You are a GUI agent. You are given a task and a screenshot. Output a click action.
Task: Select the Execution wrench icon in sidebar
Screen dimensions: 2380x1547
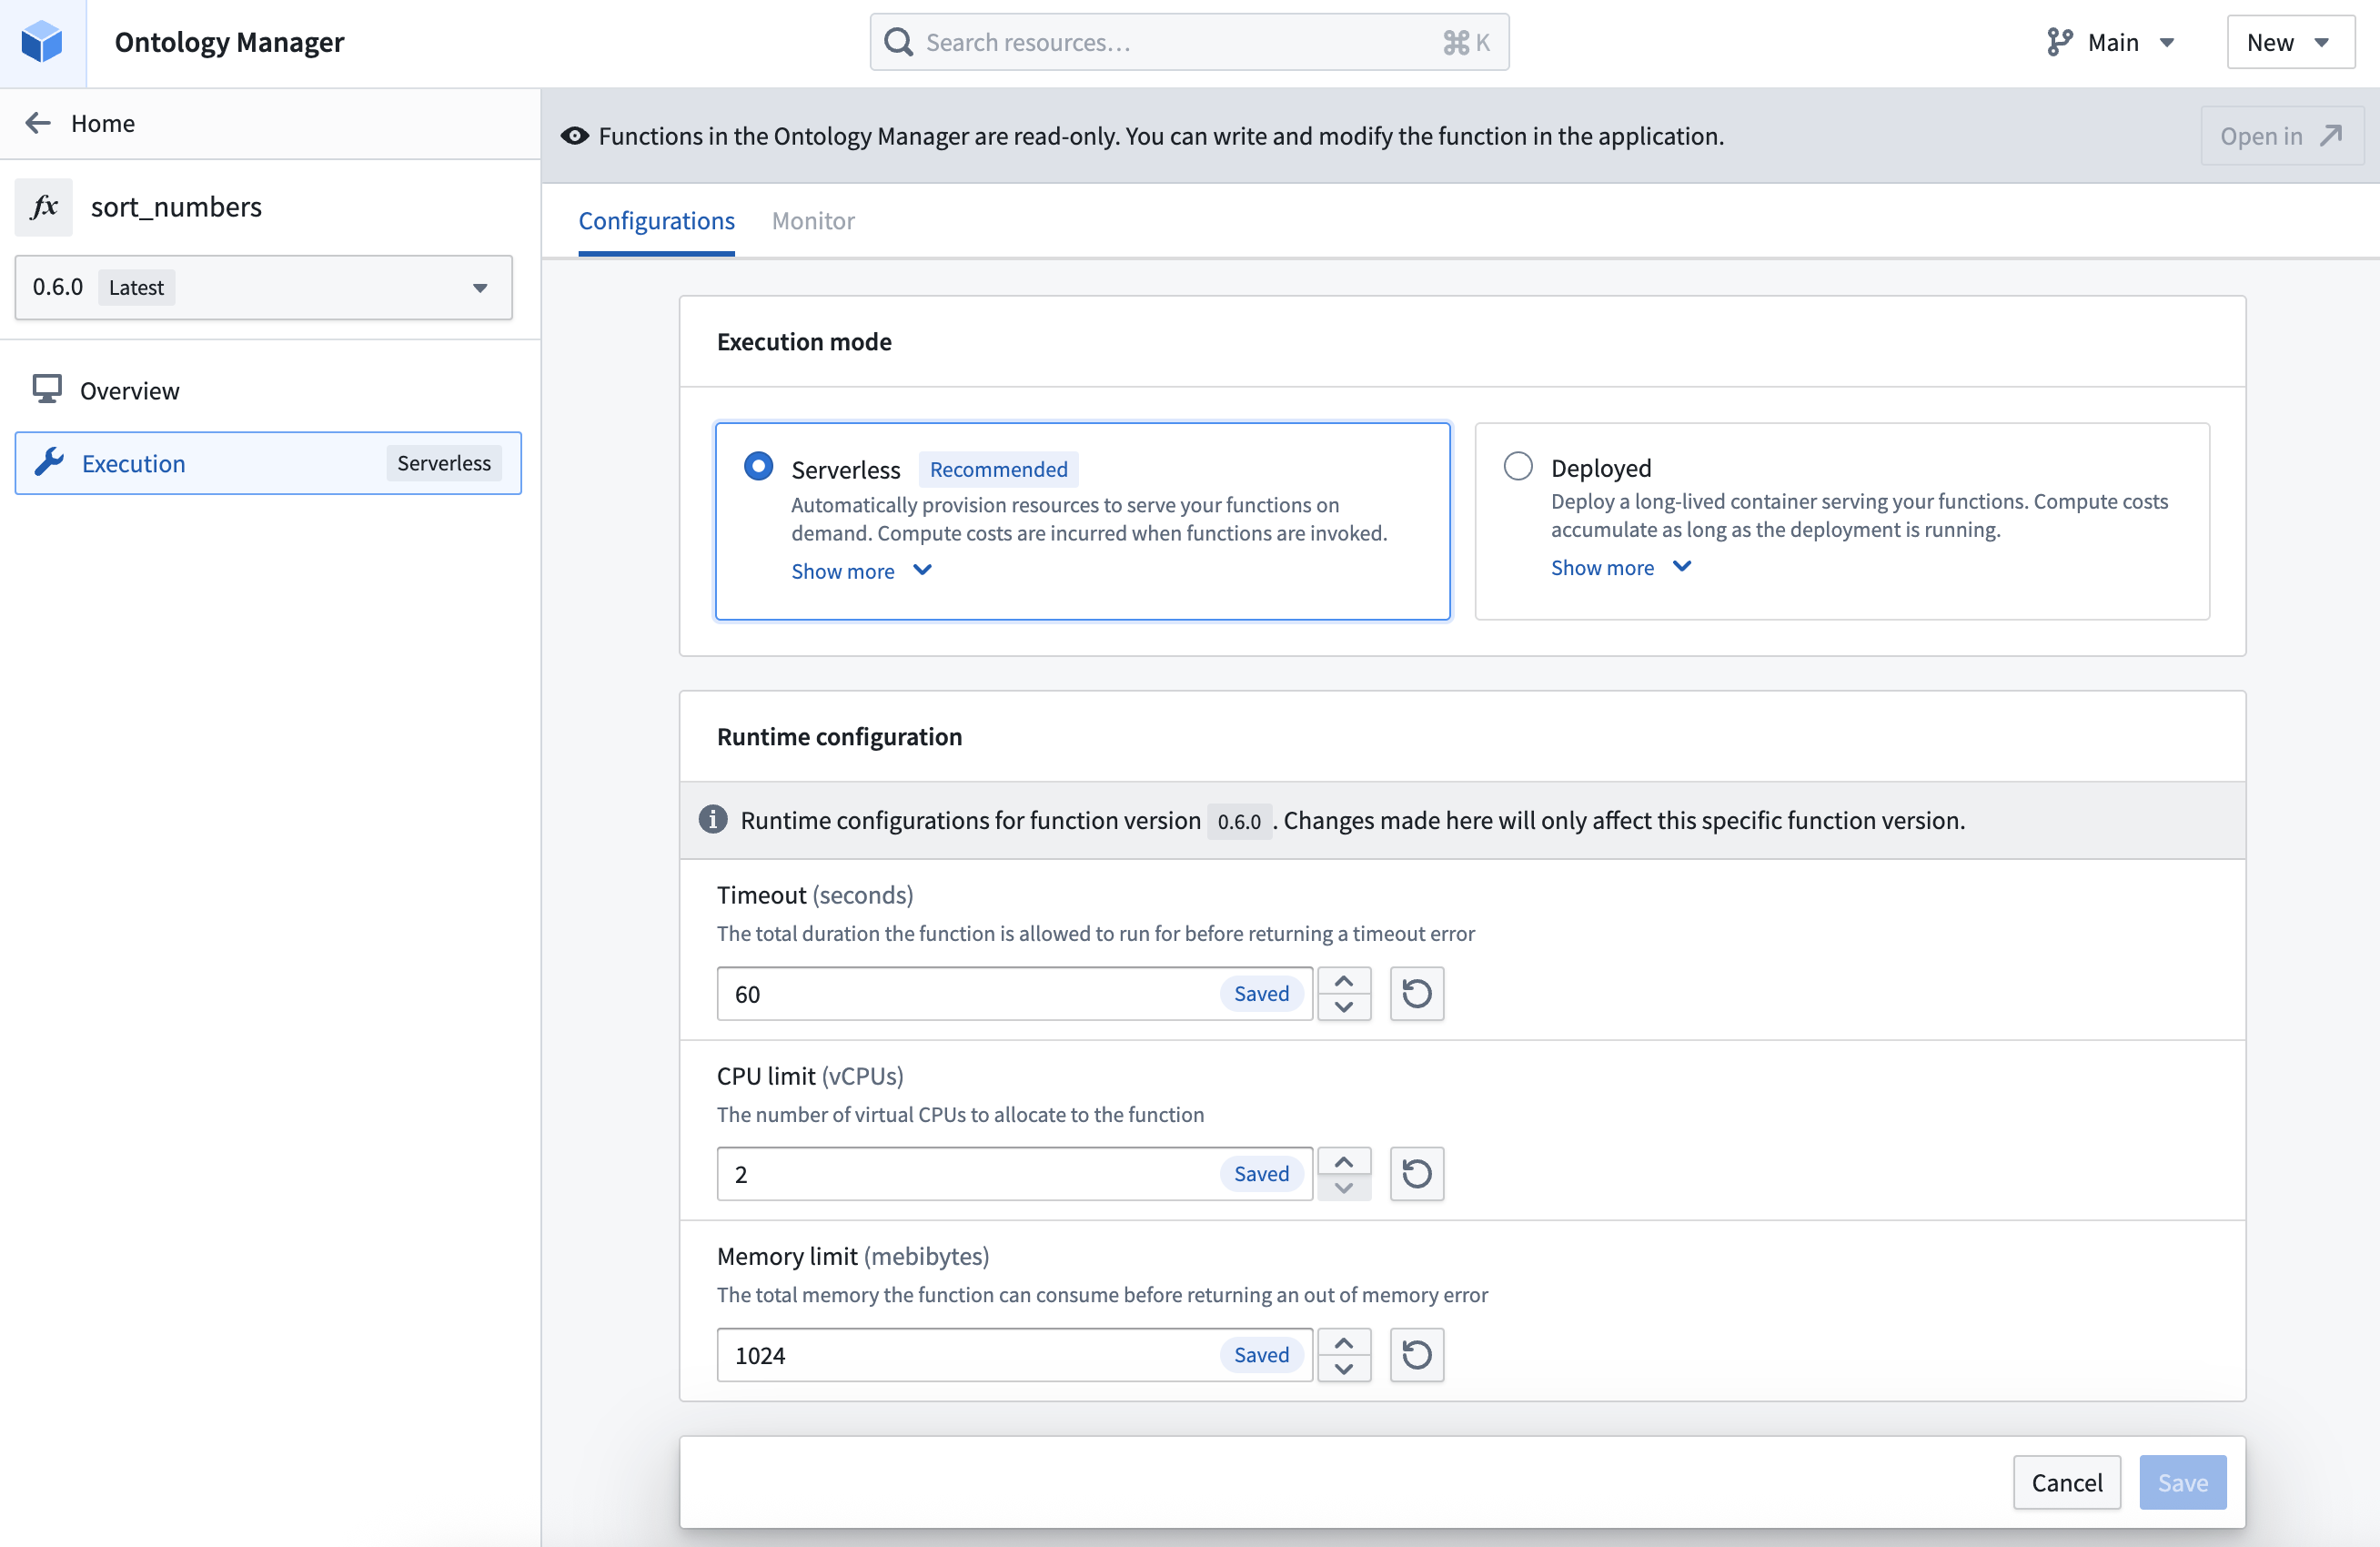tap(49, 462)
